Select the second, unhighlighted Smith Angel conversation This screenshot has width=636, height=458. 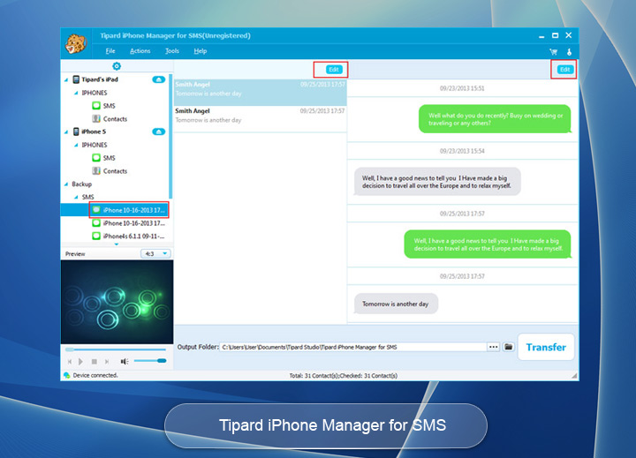coord(261,119)
